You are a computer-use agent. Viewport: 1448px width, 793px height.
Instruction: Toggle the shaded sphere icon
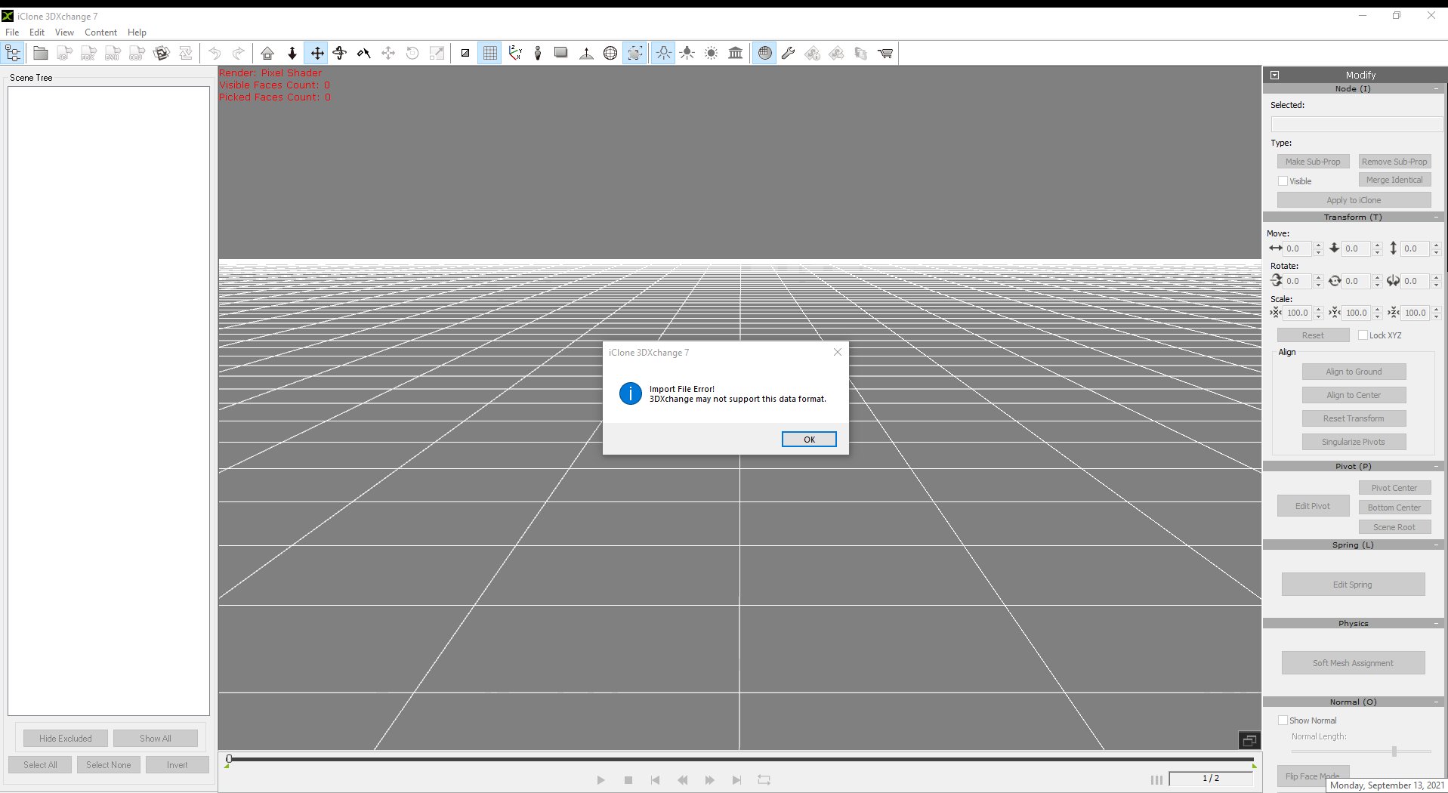(x=764, y=53)
